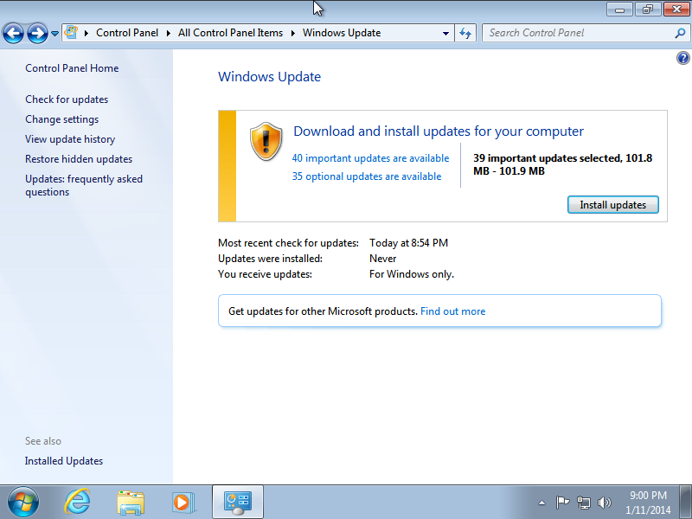Click 'For Windows only.' value

[412, 274]
